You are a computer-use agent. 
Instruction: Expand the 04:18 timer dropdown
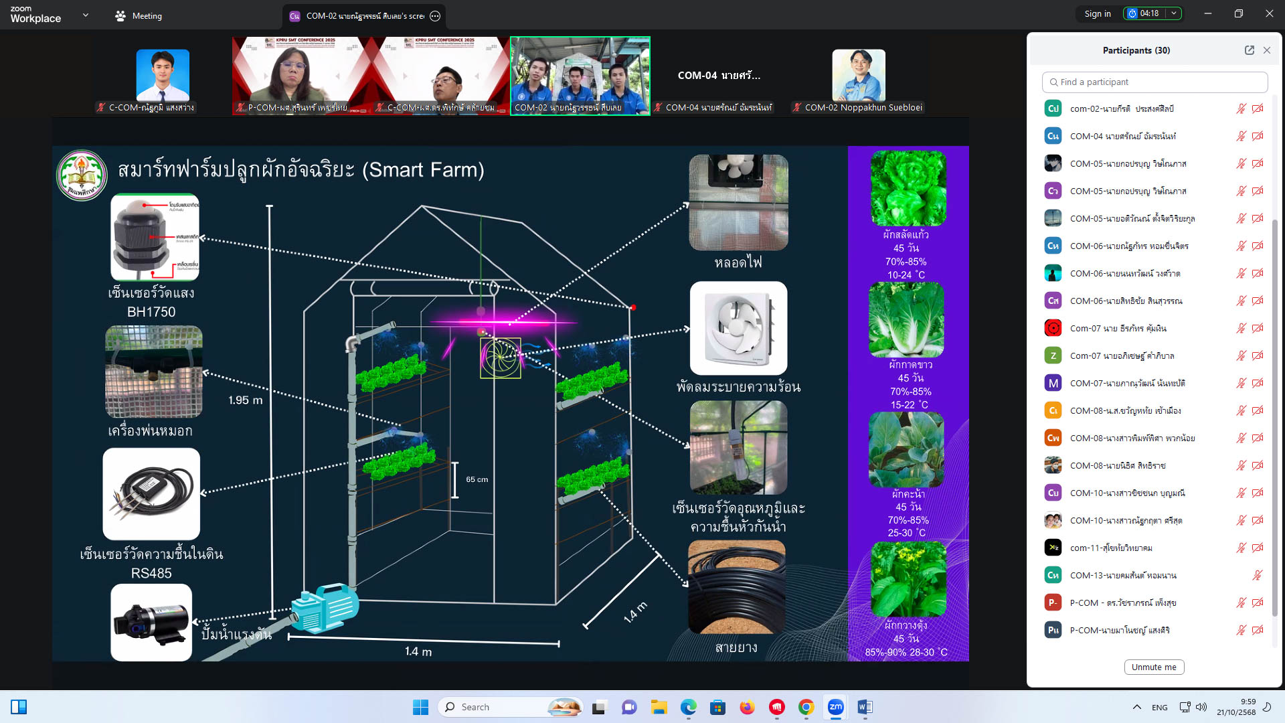tap(1174, 13)
